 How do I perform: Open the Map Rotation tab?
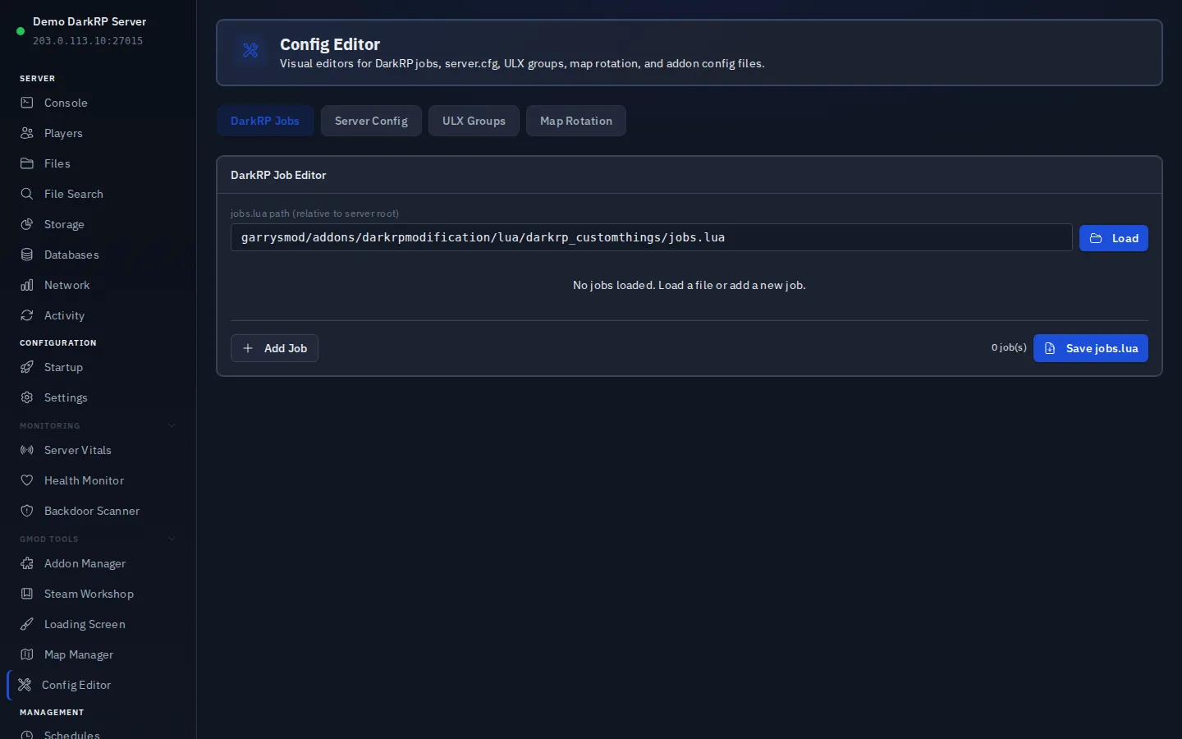(576, 121)
